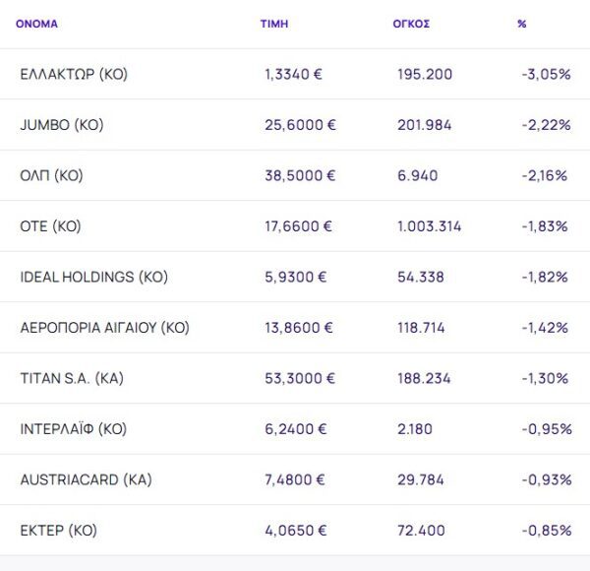Click ΟΛΠ price 38,5000 €
The image size is (590, 571).
click(x=300, y=175)
